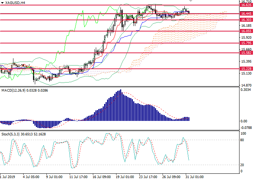Click the XAGUSD,H4 symbol title
Viewport: 254px width, 181px height.
point(15,3)
